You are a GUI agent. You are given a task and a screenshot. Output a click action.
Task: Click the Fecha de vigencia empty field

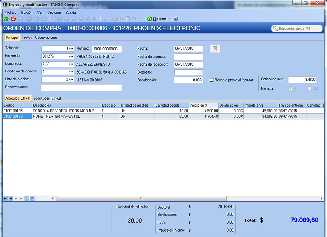(x=189, y=57)
